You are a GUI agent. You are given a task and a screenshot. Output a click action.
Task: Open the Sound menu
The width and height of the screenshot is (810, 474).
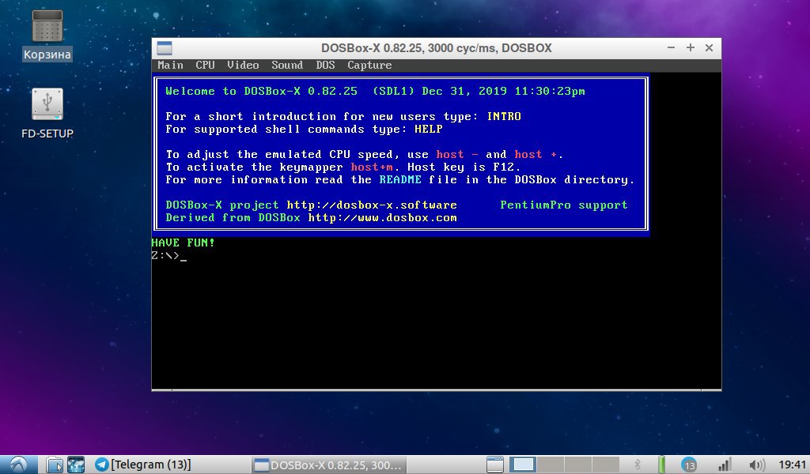pyautogui.click(x=287, y=65)
